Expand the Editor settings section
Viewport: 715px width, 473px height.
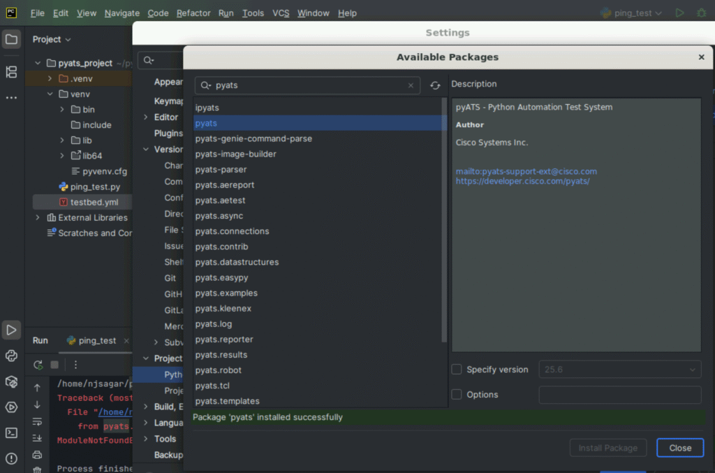click(146, 117)
